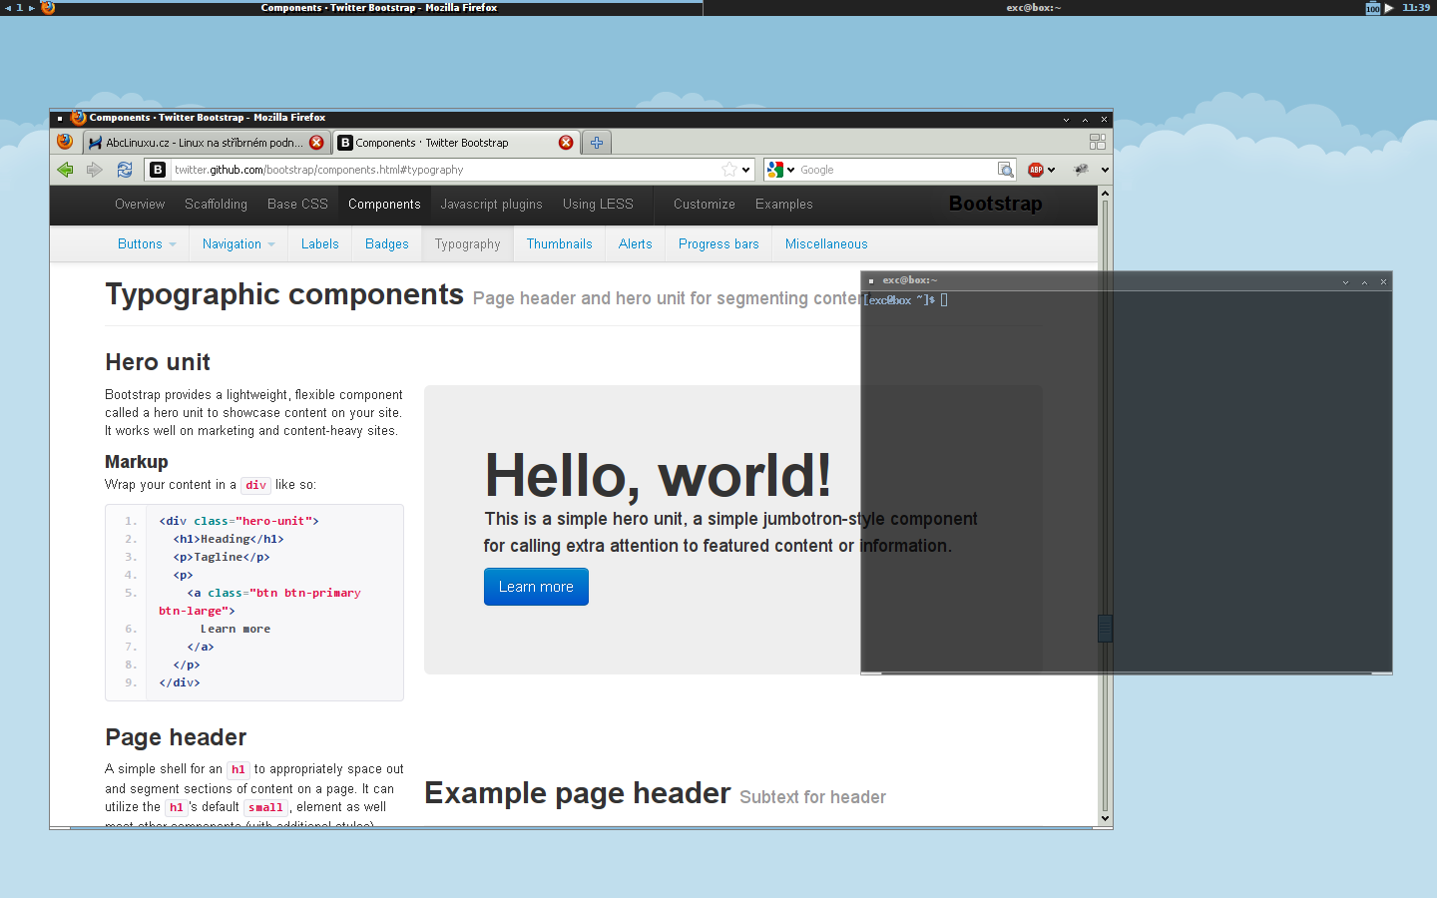This screenshot has height=898, width=1437.
Task: Click the Firebug bug icon
Action: [1081, 170]
